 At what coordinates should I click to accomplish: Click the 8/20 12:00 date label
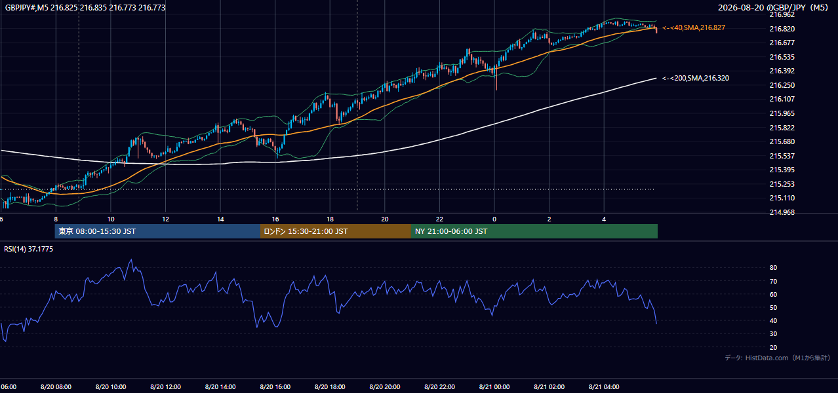click(165, 386)
